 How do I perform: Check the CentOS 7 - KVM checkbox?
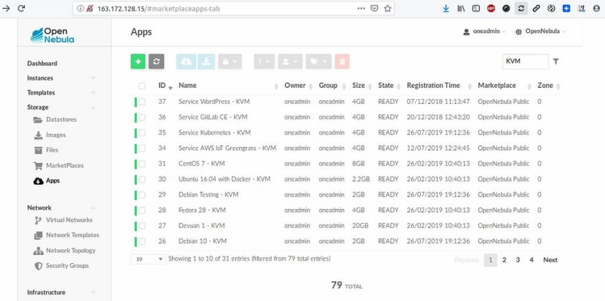coord(142,164)
